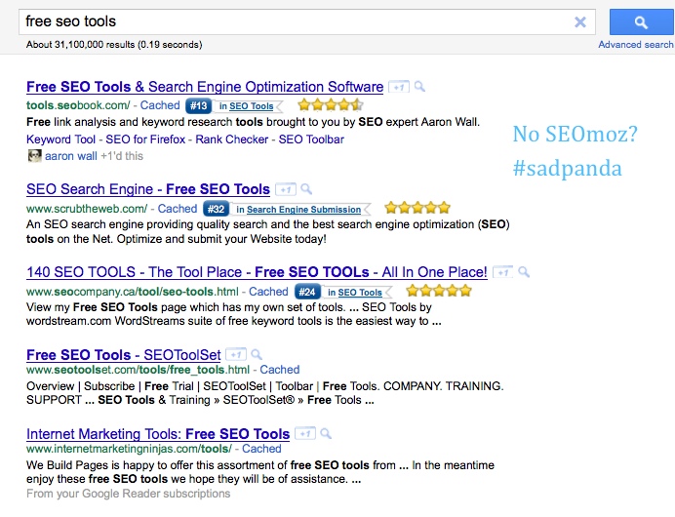Open the Advanced search link
The width and height of the screenshot is (675, 517).
click(635, 44)
